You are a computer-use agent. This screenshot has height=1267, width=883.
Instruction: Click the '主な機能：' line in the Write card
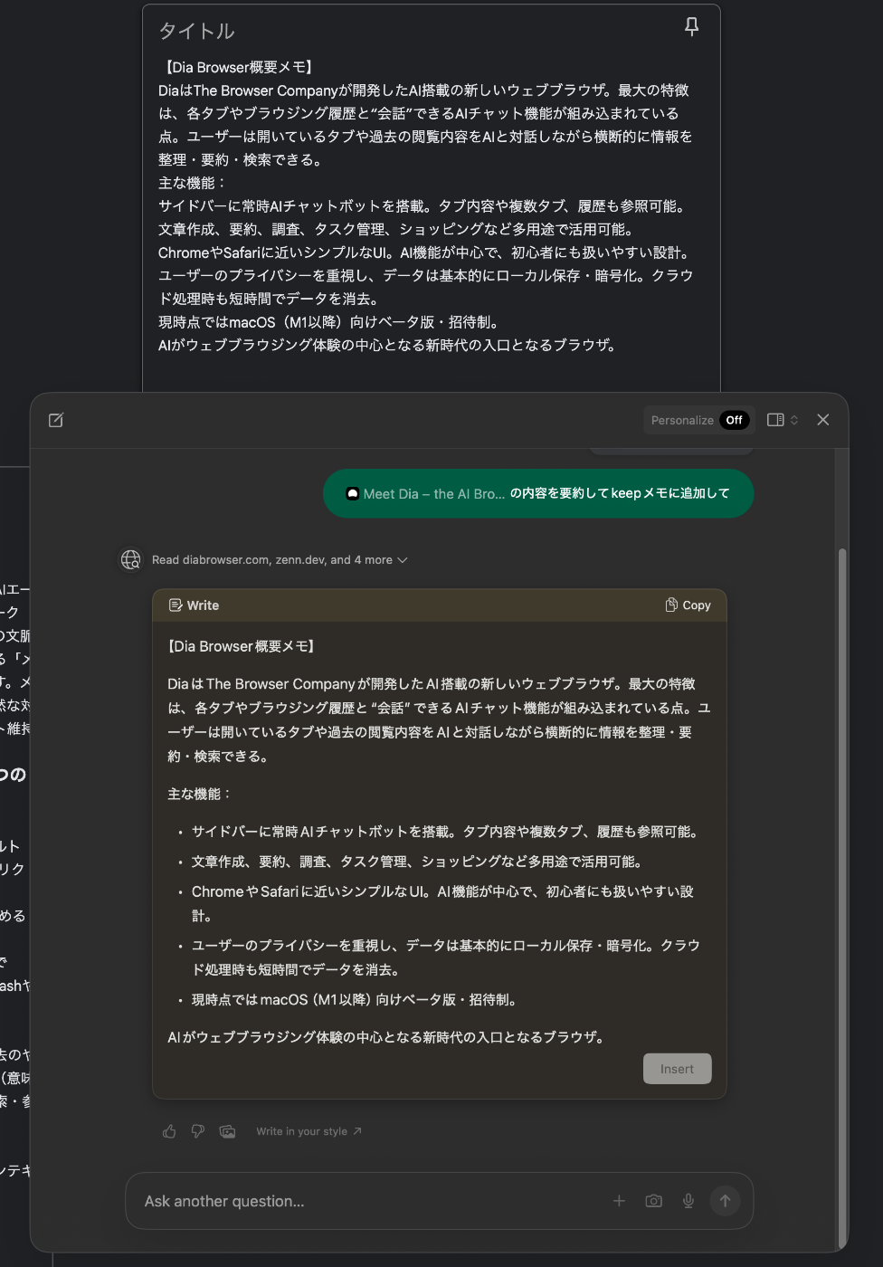coord(200,794)
